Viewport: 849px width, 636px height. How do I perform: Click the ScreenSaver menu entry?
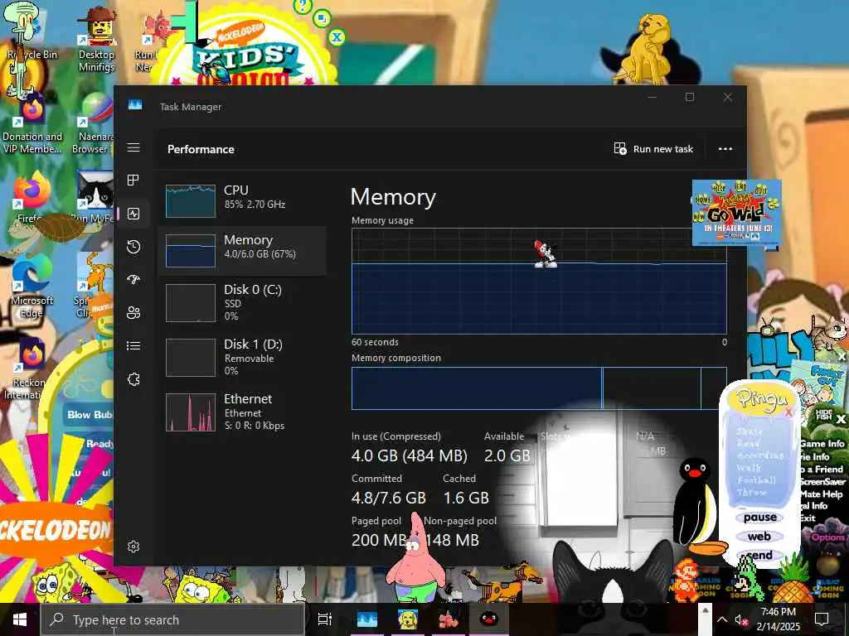(822, 481)
